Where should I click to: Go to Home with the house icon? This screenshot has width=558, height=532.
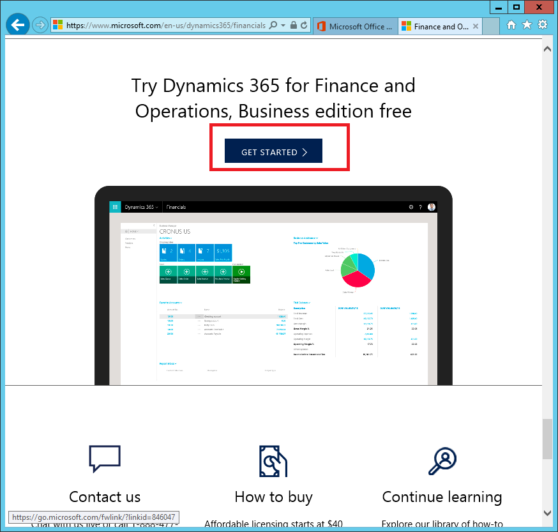point(511,25)
